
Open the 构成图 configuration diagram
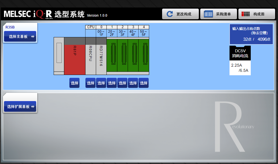point(256,14)
